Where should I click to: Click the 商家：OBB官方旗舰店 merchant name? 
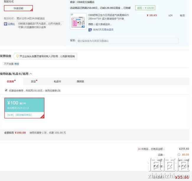[82, 2]
